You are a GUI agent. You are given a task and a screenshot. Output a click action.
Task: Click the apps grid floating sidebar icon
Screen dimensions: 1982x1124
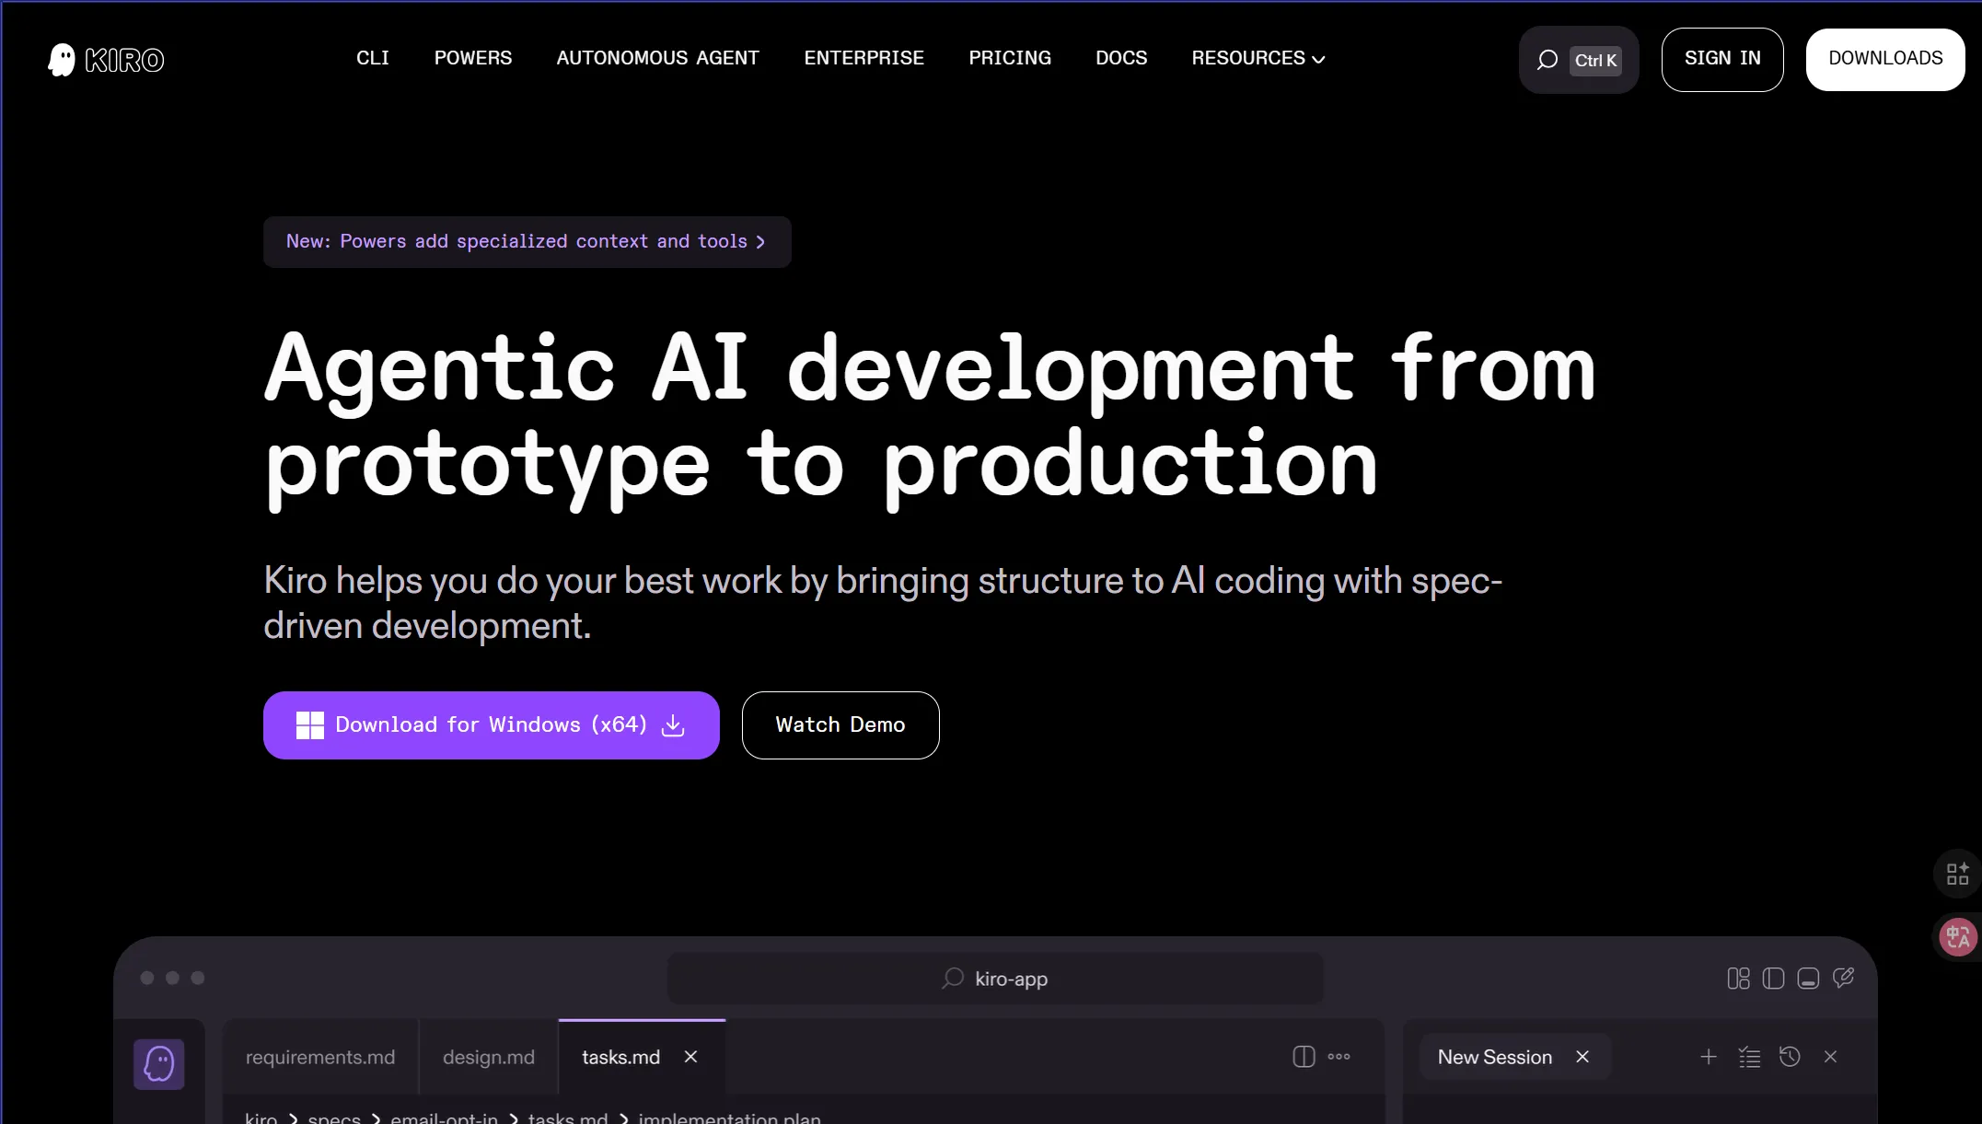point(1958,874)
